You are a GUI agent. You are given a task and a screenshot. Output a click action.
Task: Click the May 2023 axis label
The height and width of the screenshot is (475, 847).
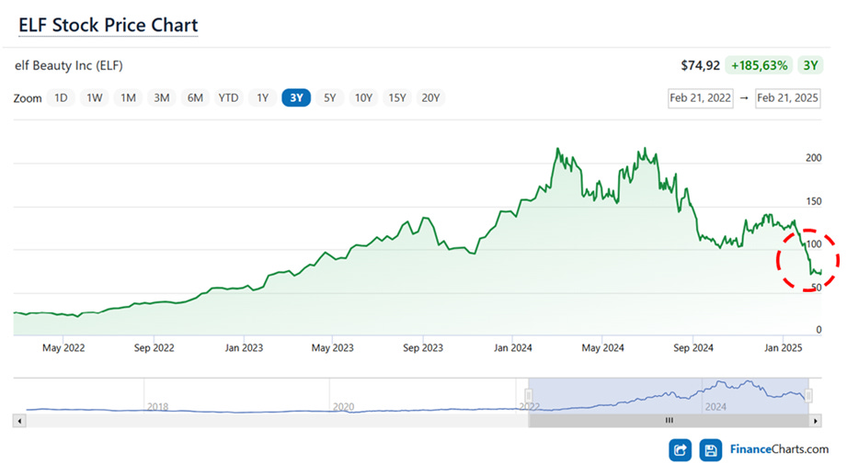coord(332,348)
